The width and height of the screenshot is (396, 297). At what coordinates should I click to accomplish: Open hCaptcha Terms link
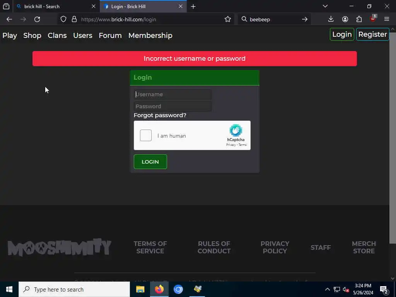tap(242, 145)
